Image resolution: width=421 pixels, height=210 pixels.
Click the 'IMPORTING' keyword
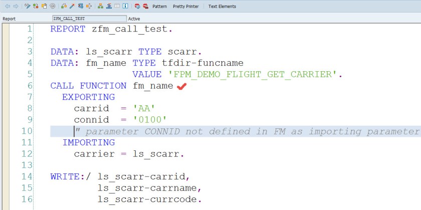click(89, 142)
